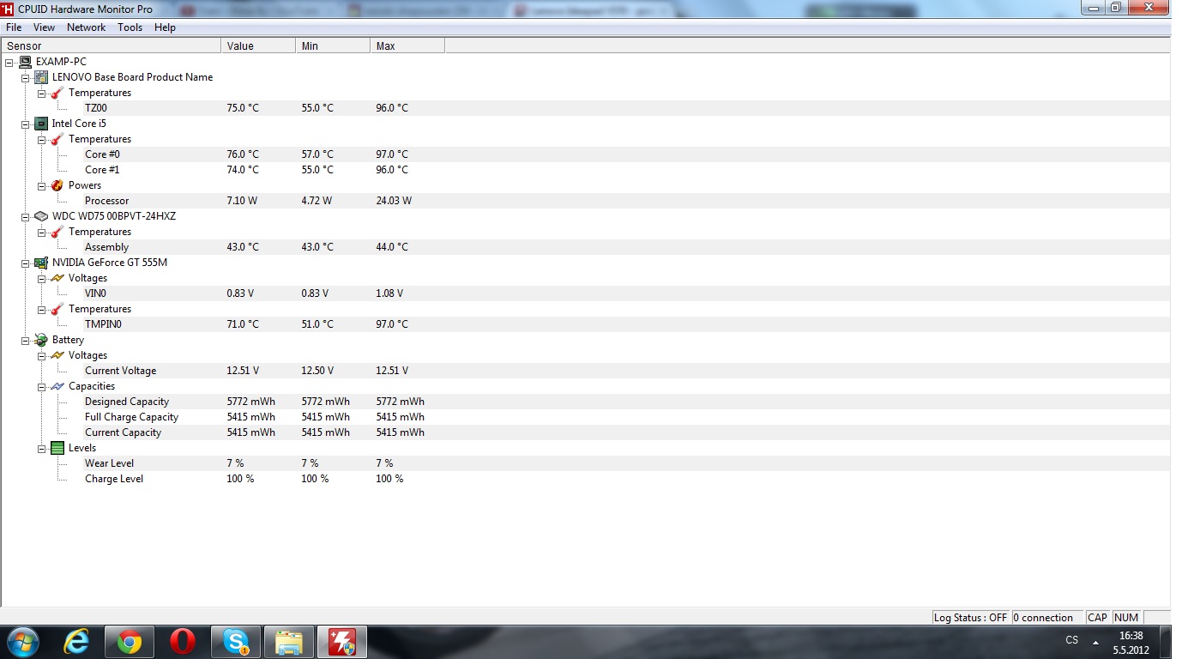
Task: Collapse the Levels group
Action: [x=41, y=448]
